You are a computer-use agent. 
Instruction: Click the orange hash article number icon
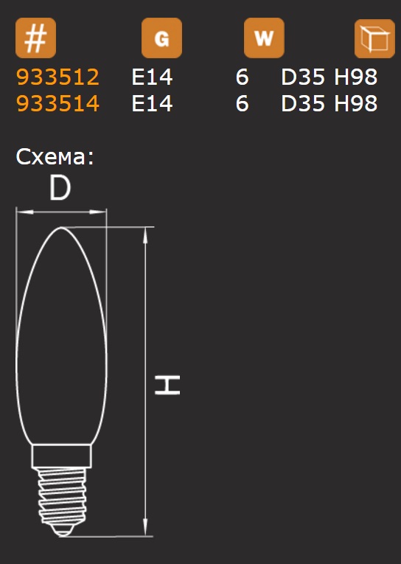(35, 38)
